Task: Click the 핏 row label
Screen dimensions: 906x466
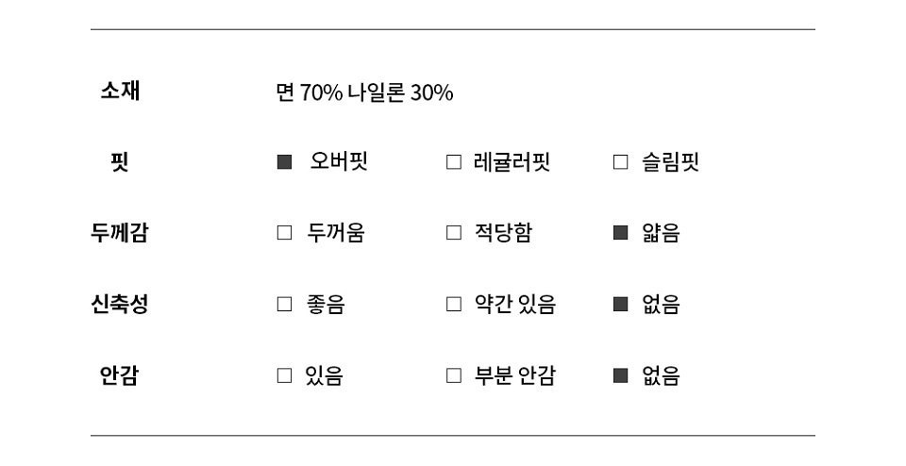Action: coord(120,162)
